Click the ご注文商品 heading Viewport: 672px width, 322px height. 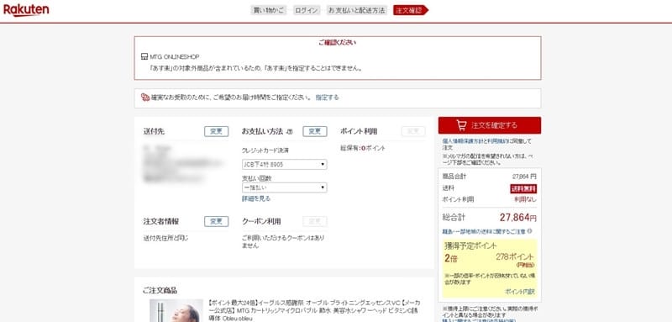(160, 290)
